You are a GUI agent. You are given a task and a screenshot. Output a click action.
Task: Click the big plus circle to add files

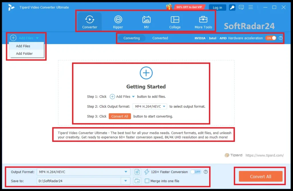pyautogui.click(x=146, y=73)
